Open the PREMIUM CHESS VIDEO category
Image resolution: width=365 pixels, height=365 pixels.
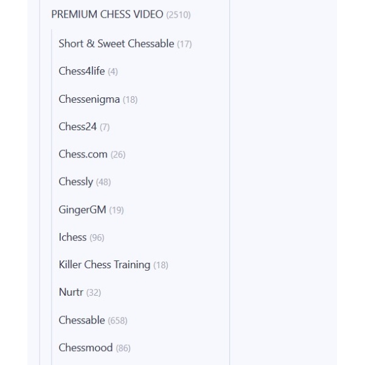point(107,15)
